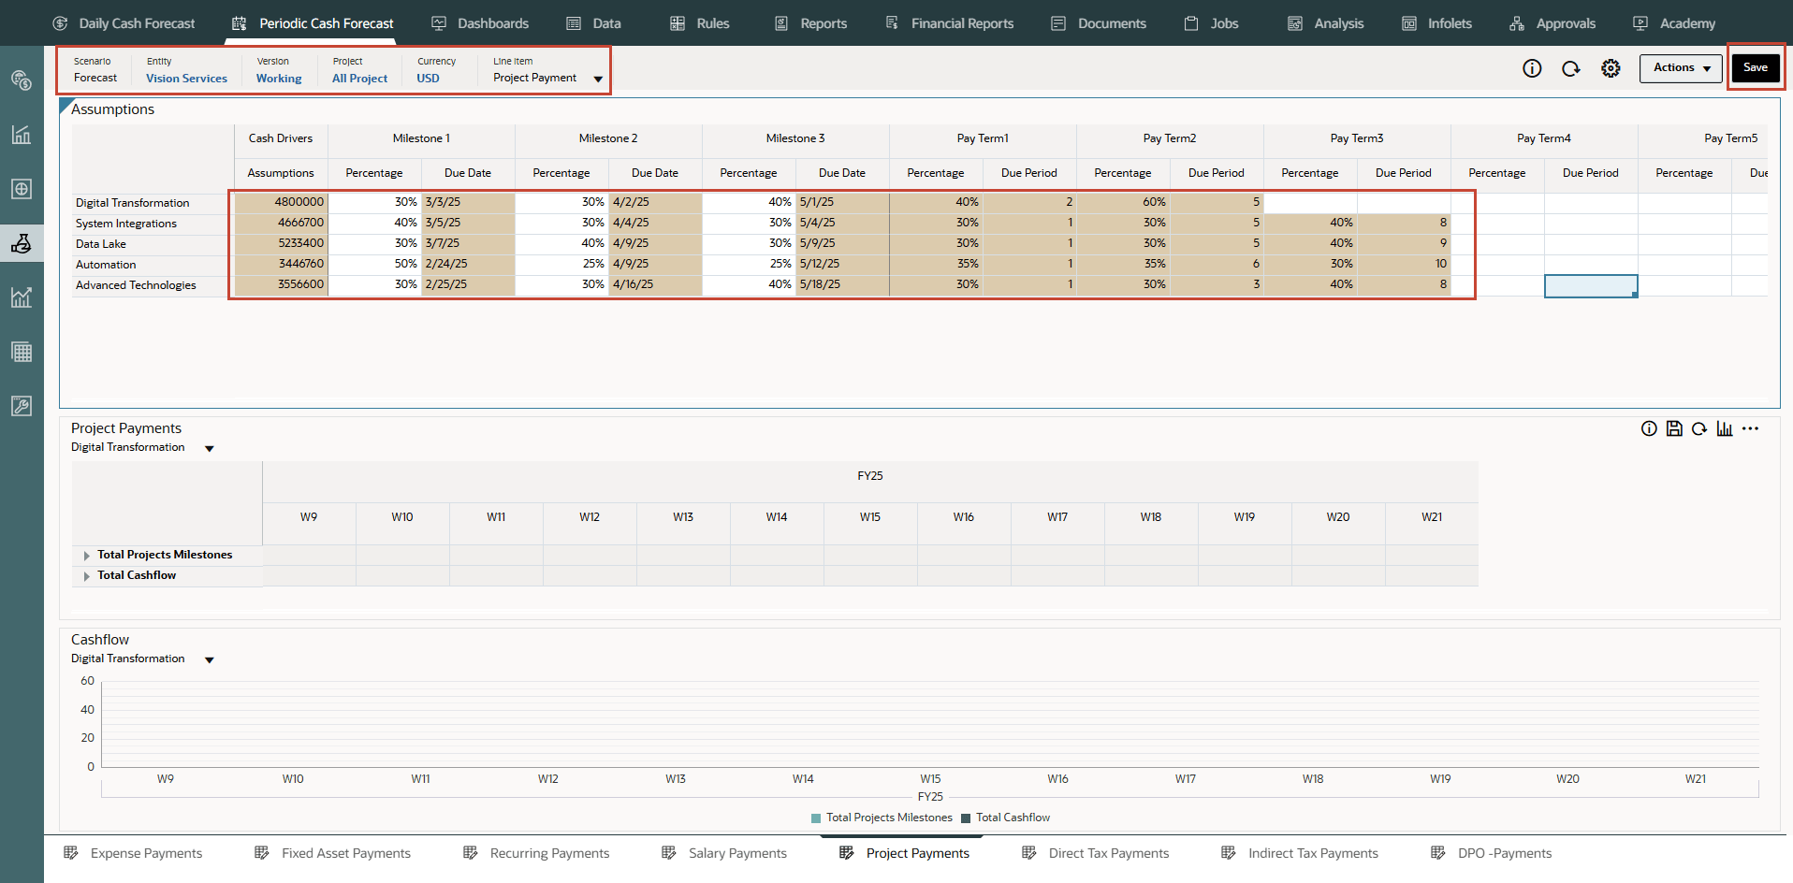Viewport: 1793px width, 883px height.
Task: Click save icon in Project Payments panel
Action: [x=1674, y=428]
